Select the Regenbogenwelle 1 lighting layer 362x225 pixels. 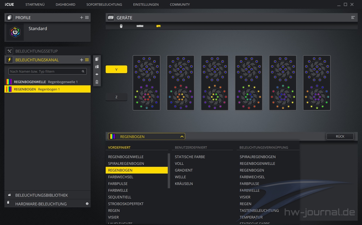click(x=47, y=82)
